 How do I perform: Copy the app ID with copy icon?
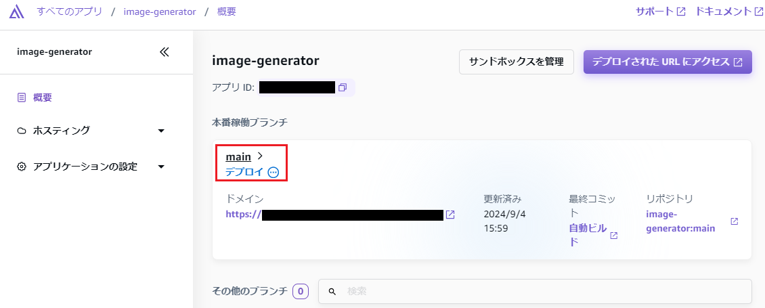point(343,87)
